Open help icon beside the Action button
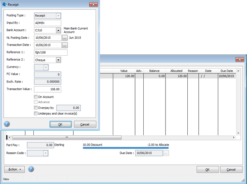The image size is (247, 184). pyautogui.click(x=31, y=169)
